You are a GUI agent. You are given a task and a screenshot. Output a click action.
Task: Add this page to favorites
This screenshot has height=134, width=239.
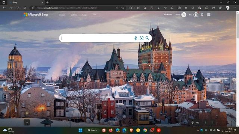pos(123,8)
